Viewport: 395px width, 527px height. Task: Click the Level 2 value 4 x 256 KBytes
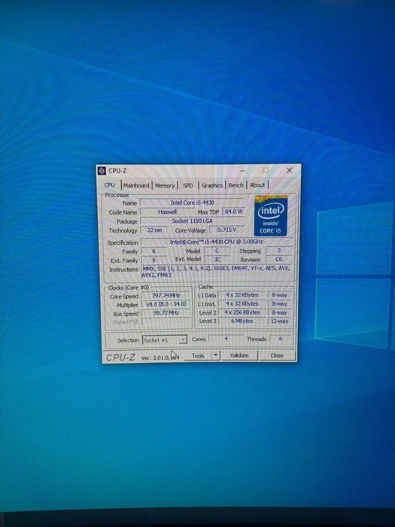tap(242, 312)
